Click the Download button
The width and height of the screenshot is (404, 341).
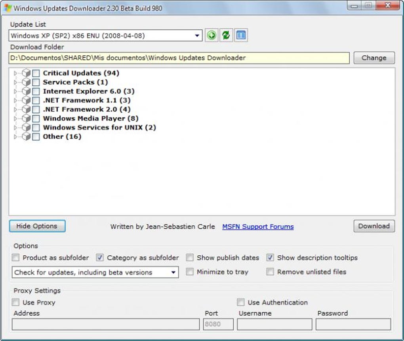pos(374,226)
